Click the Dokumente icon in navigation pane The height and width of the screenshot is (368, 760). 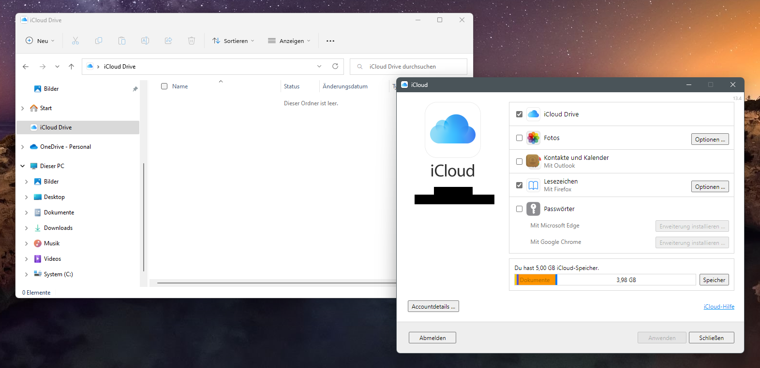pyautogui.click(x=38, y=212)
